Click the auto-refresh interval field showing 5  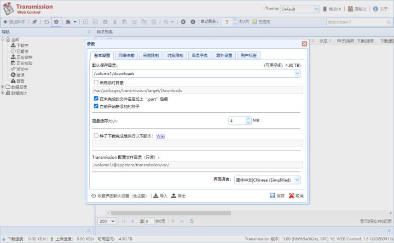pyautogui.click(x=228, y=22)
